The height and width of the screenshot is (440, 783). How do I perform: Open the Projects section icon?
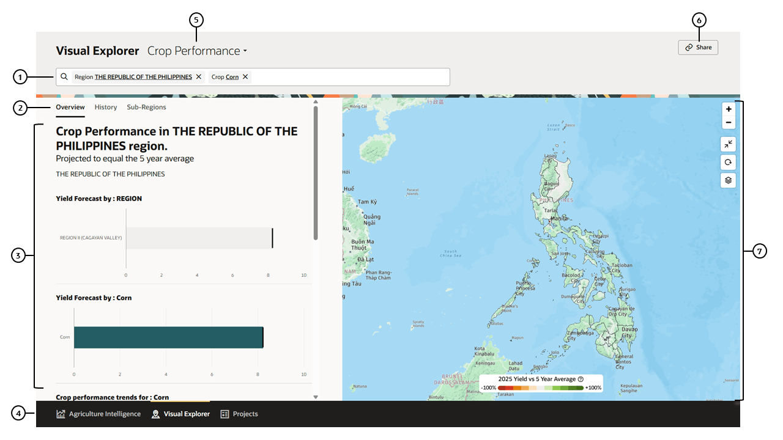tap(223, 414)
